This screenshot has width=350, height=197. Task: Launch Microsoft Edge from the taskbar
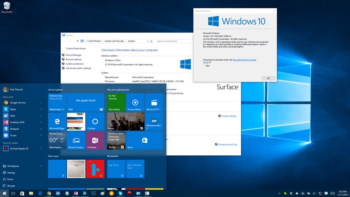click(x=40, y=193)
